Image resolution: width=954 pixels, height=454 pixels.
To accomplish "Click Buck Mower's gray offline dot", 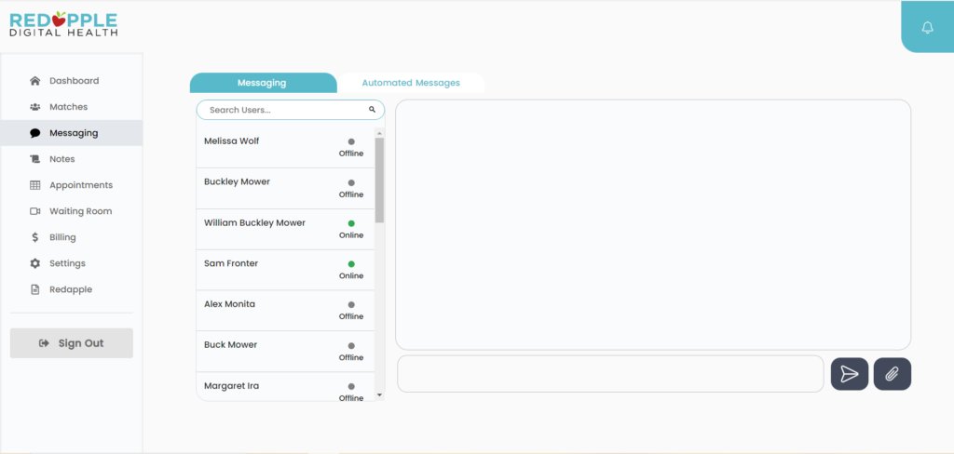I will pos(351,346).
